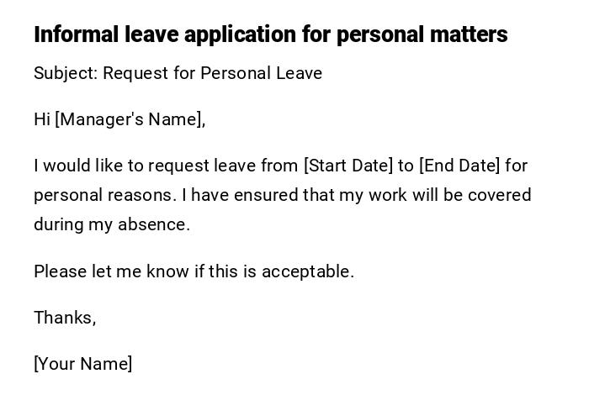Viewport: 589px width, 416px height.
Task: Click the 'Thanks,' closing line
Action: coord(65,318)
